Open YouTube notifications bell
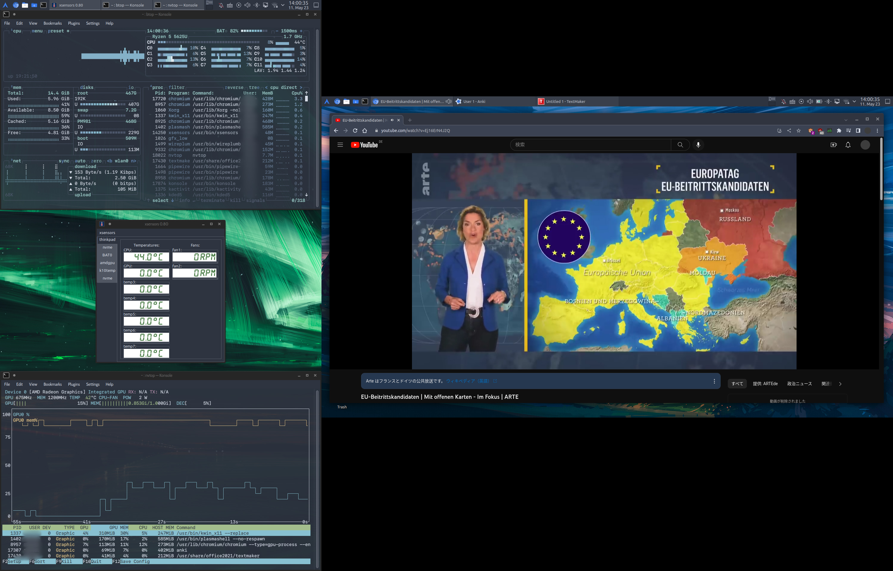 pos(848,145)
